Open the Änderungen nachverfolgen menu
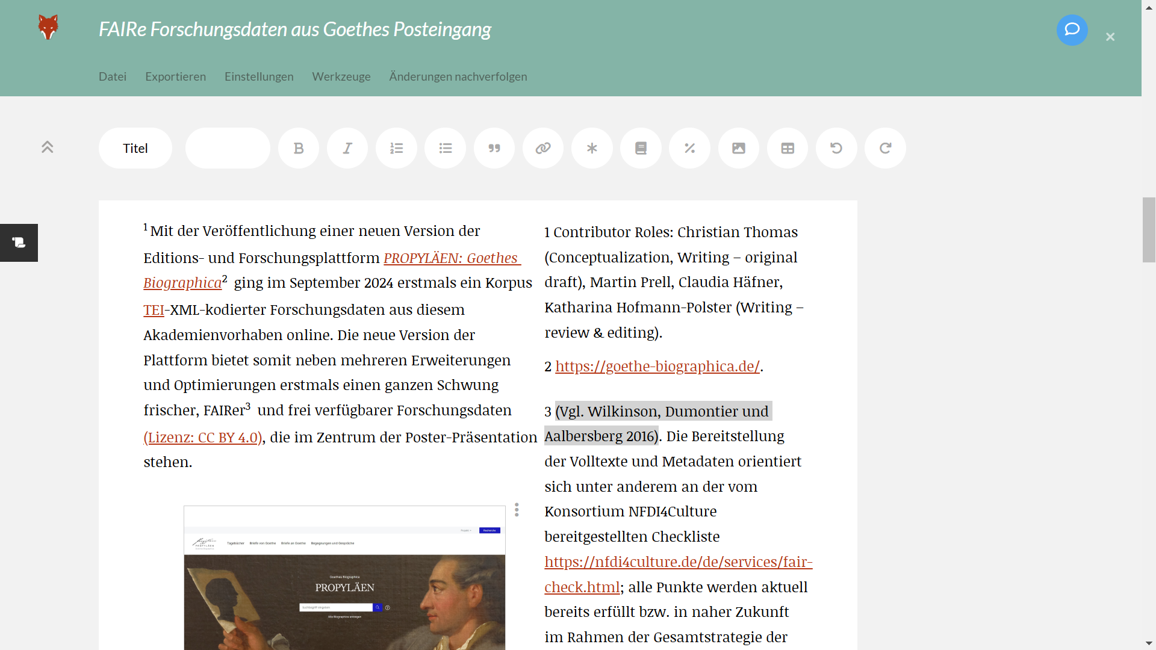Screen dimensions: 1156x650 tap(458, 76)
